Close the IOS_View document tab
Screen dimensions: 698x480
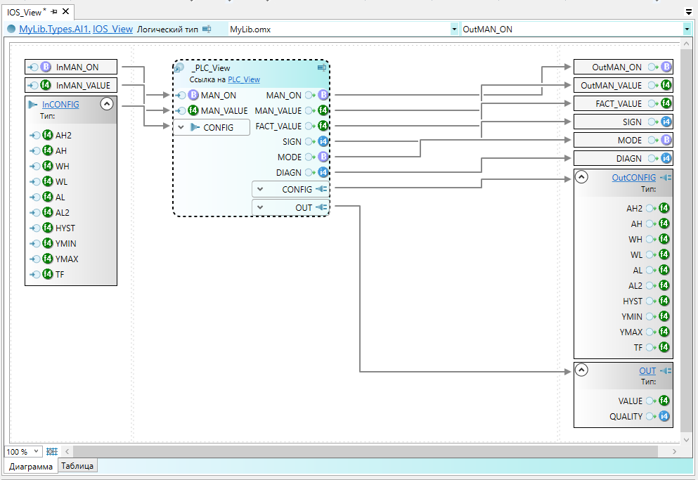[x=65, y=12]
